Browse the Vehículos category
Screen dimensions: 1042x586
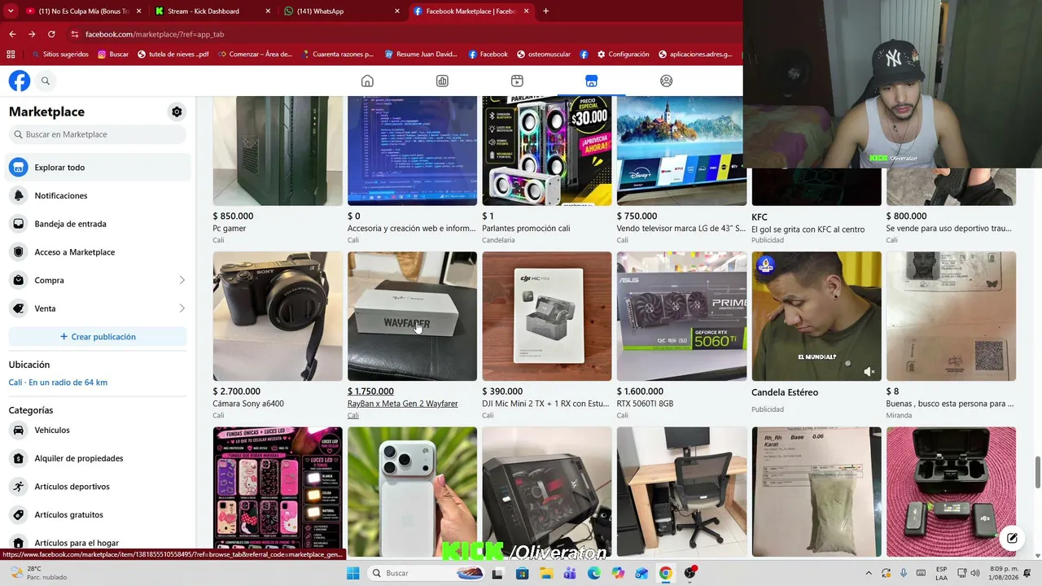point(99,430)
